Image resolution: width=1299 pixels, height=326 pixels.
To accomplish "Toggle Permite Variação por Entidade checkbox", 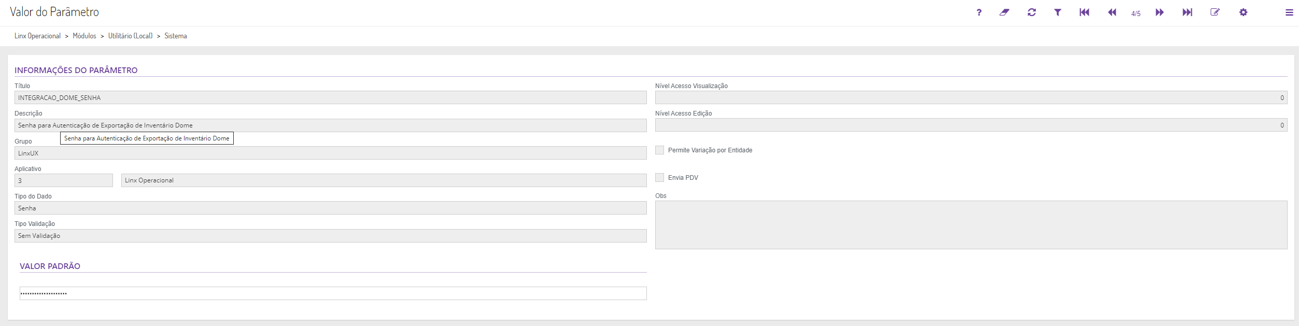I will [659, 150].
